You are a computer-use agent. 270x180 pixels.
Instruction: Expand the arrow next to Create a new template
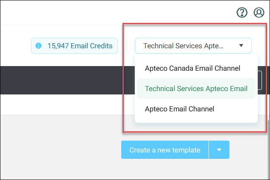click(219, 150)
